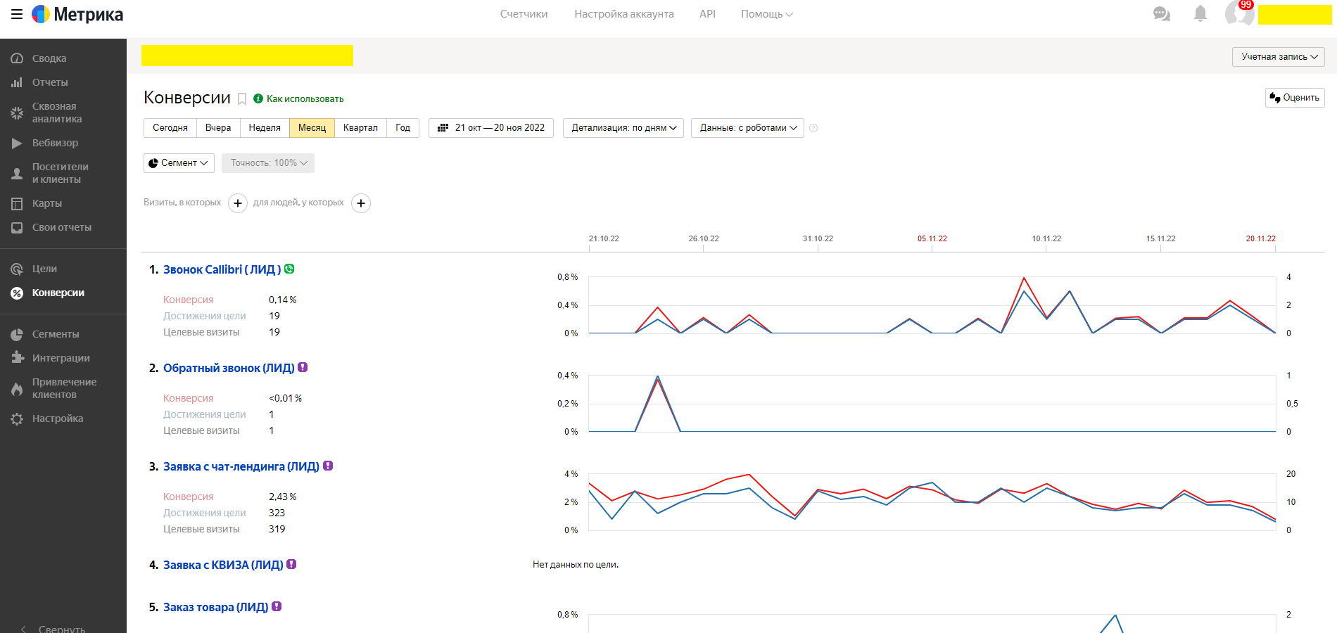Open the Счетчики top menu item
This screenshot has width=1337, height=633.
524,14
